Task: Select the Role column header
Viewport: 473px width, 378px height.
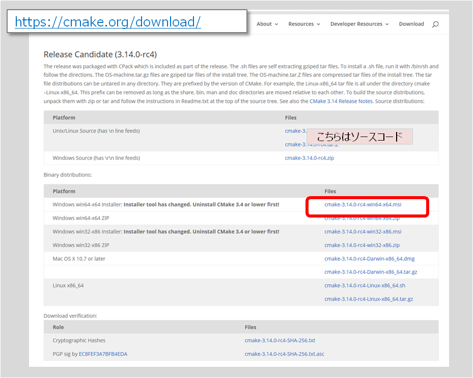Action: coord(58,327)
